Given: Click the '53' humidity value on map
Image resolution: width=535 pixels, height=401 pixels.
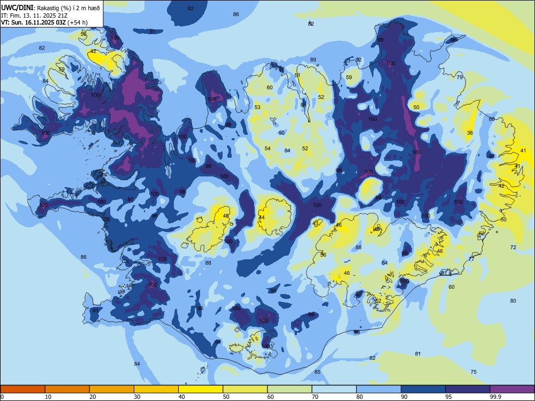Looking at the screenshot, I should (x=257, y=107).
